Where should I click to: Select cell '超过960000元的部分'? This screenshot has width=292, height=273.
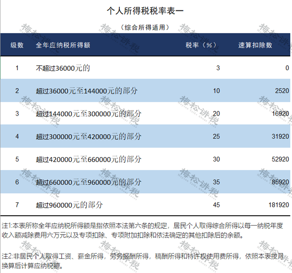click(x=69, y=205)
